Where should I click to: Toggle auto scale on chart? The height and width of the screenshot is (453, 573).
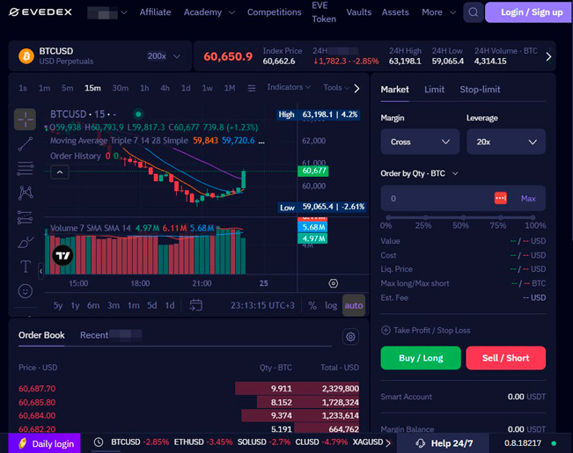coord(354,305)
